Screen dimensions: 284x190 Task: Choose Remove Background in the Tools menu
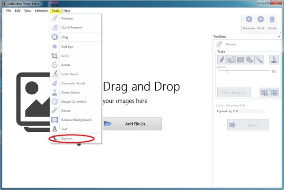click(76, 120)
